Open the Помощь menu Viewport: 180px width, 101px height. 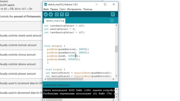point(88,9)
